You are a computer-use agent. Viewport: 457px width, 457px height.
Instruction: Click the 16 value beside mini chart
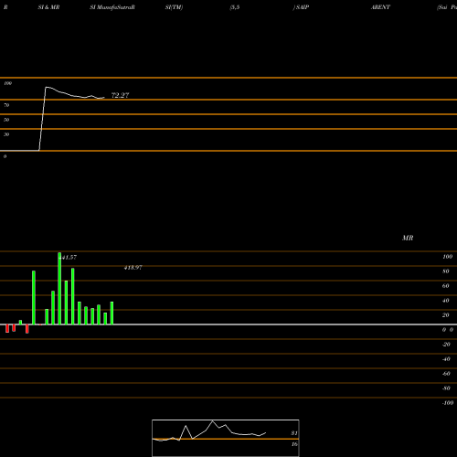tap(294, 444)
